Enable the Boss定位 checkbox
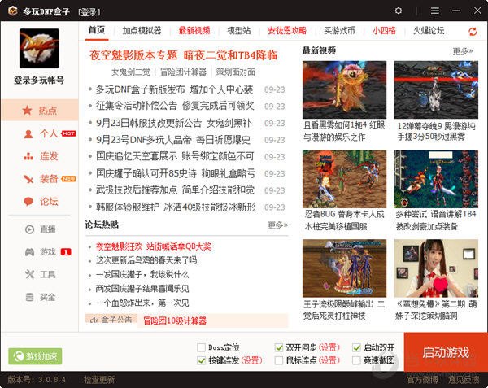The width and height of the screenshot is (488, 388). coord(202,347)
